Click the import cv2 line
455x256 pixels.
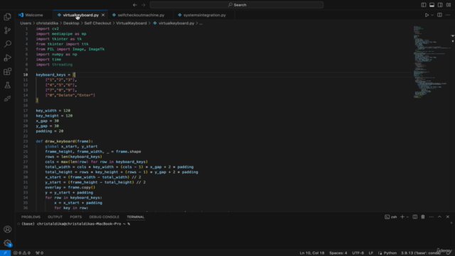coord(48,28)
